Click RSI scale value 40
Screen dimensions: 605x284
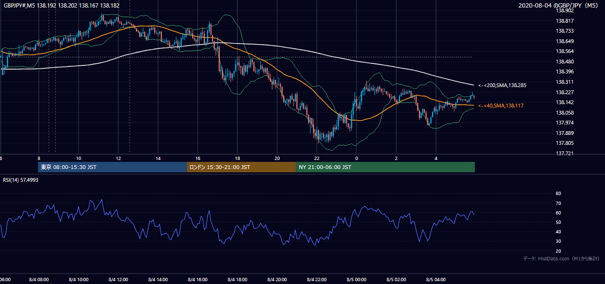558,231
